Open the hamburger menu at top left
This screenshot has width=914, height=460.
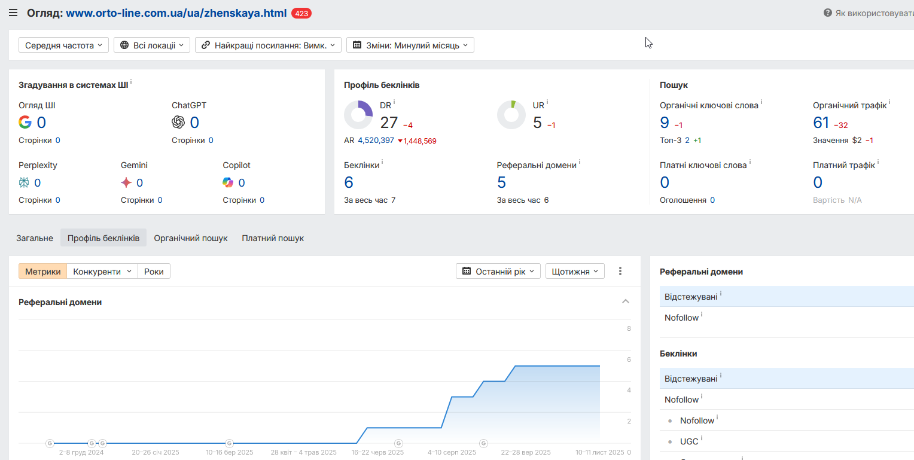coord(13,13)
